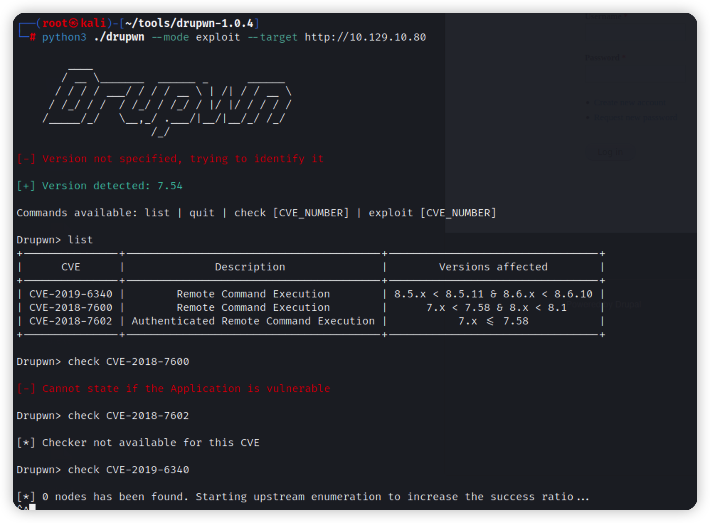
Task: Click the target URL http://10.129.10.80
Action: click(365, 37)
